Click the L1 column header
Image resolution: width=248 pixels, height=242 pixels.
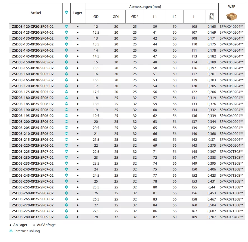(x=155, y=17)
